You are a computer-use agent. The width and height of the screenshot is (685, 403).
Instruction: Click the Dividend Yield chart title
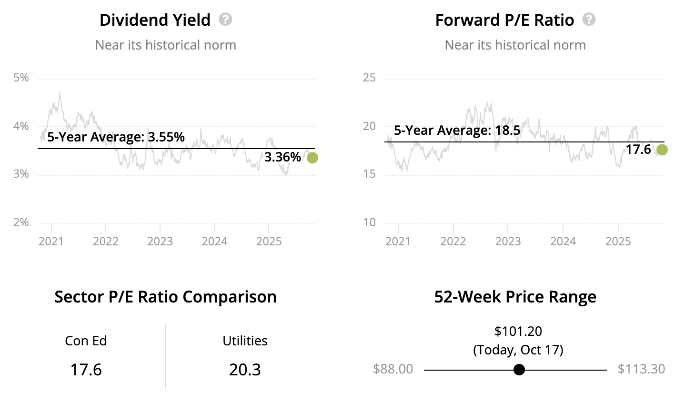tap(155, 20)
